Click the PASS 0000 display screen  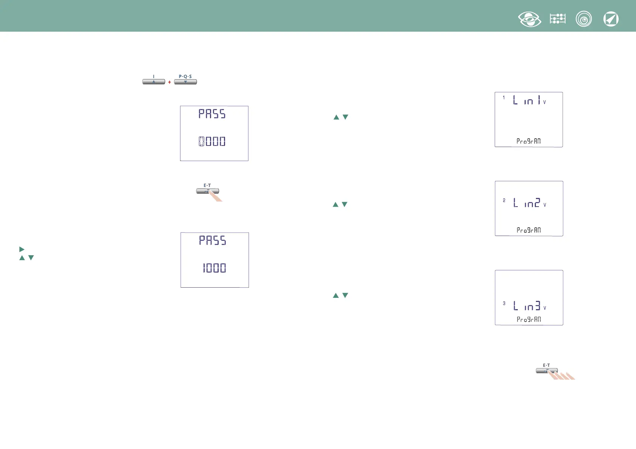coord(214,133)
